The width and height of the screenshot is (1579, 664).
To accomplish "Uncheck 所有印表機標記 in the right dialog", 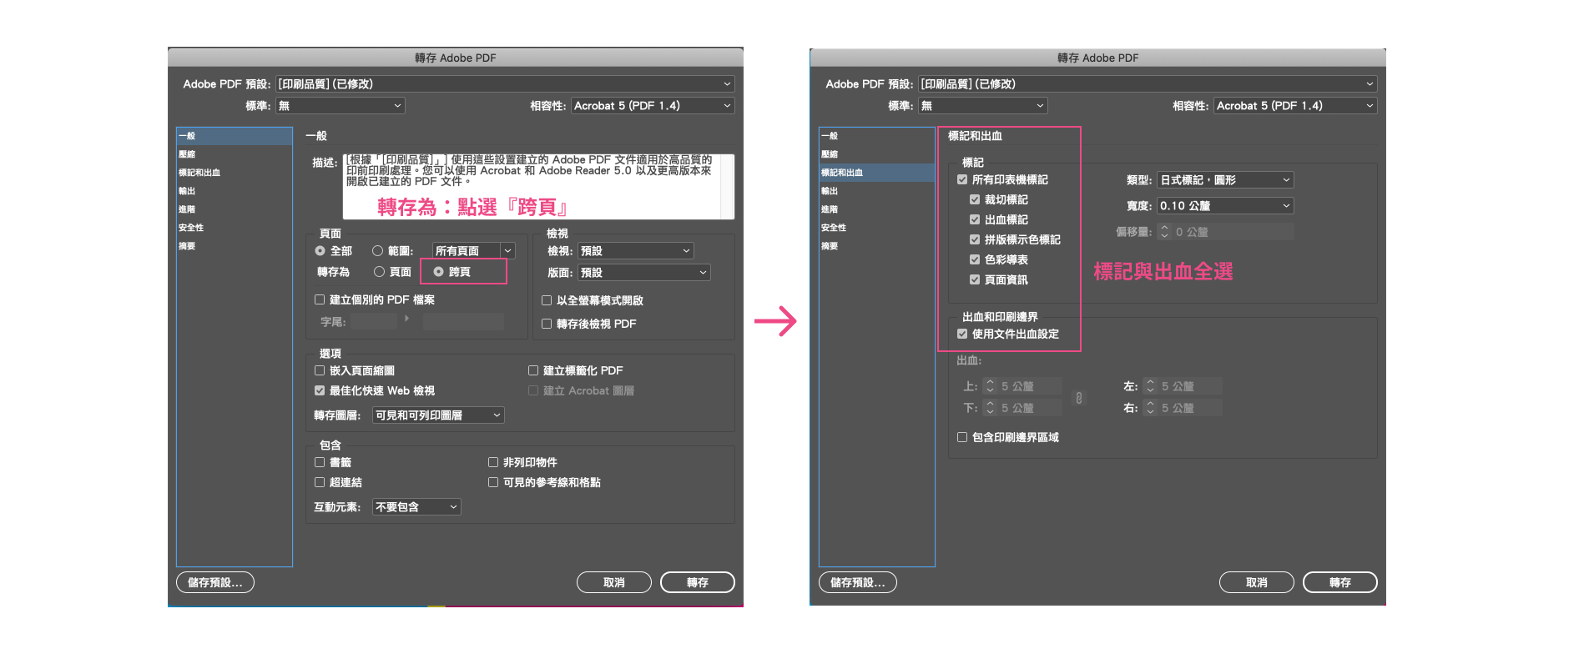I will pos(962,180).
